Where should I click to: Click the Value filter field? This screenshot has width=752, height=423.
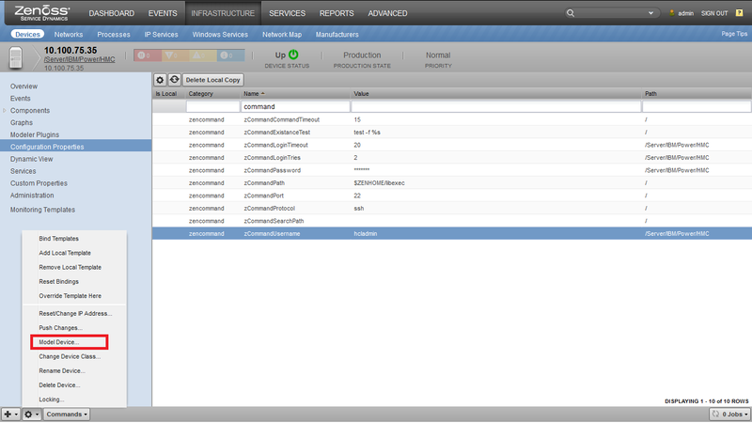tap(496, 107)
